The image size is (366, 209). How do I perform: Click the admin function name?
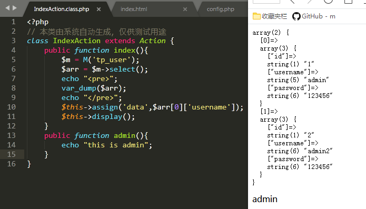(x=124, y=135)
